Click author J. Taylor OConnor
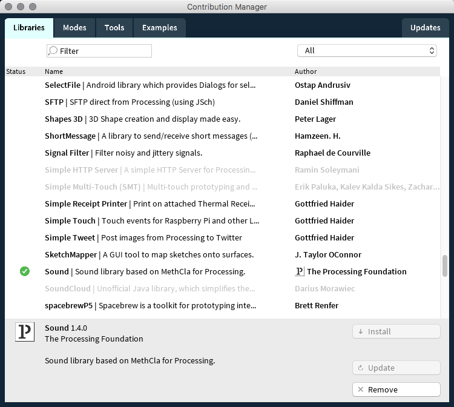This screenshot has width=454, height=407. coord(328,254)
